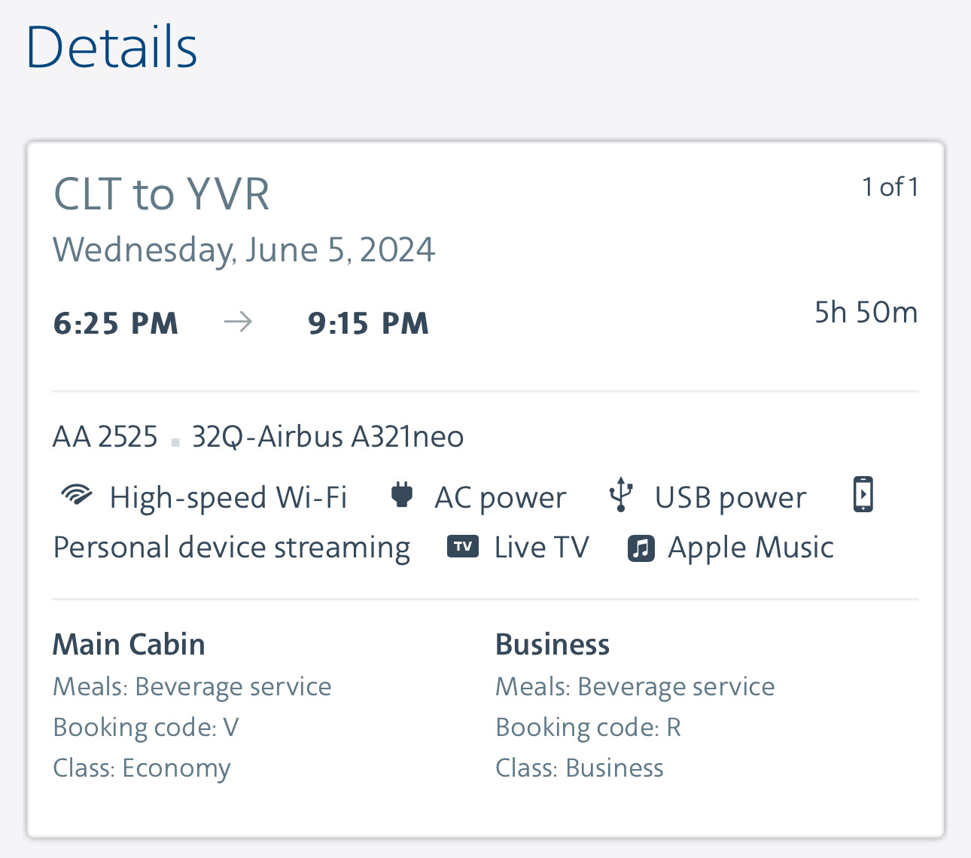Click the Business Booking code: R text
This screenshot has height=858, width=971.
(x=588, y=727)
